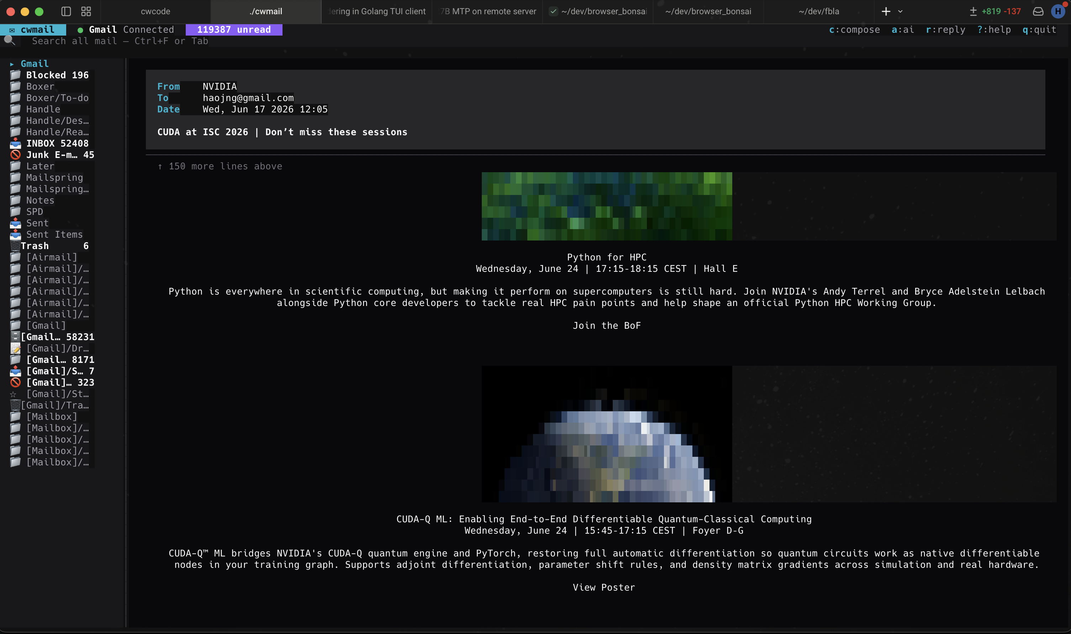1071x634 pixels.
Task: Click the Notes folder icon
Action: 15,200
